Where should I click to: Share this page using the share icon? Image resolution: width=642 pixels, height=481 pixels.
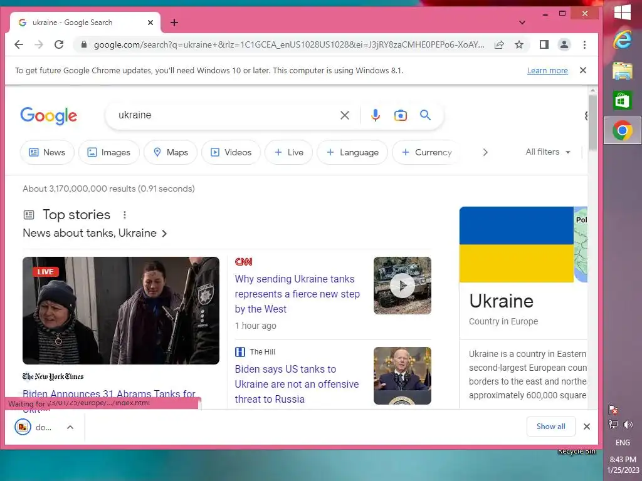pyautogui.click(x=499, y=44)
